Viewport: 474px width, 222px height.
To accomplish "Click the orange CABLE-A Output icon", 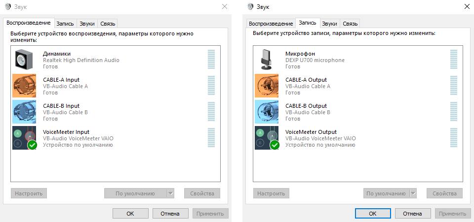I will tap(267, 86).
